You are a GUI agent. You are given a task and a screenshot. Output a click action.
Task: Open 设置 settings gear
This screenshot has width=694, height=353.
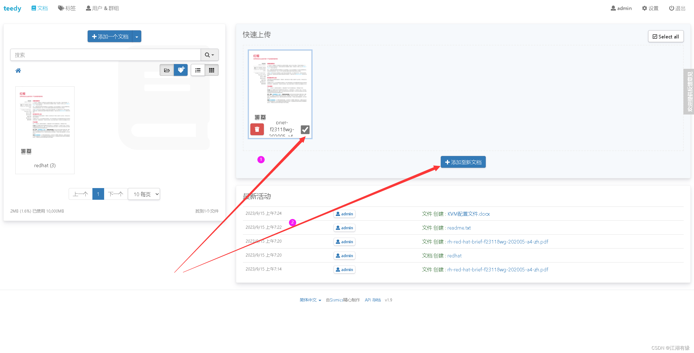[650, 8]
